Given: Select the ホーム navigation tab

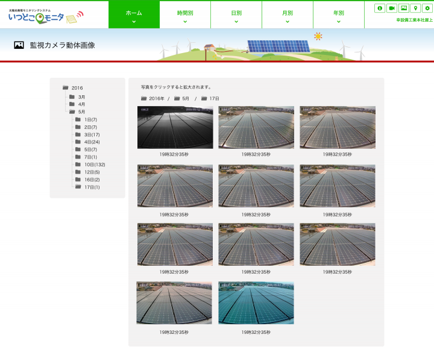Looking at the screenshot, I should point(134,15).
